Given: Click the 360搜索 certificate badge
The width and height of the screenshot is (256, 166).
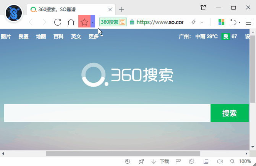Looking at the screenshot, I should click(113, 22).
